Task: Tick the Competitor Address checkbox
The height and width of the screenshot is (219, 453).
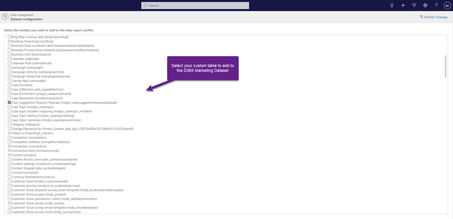Action: click(x=9, y=142)
